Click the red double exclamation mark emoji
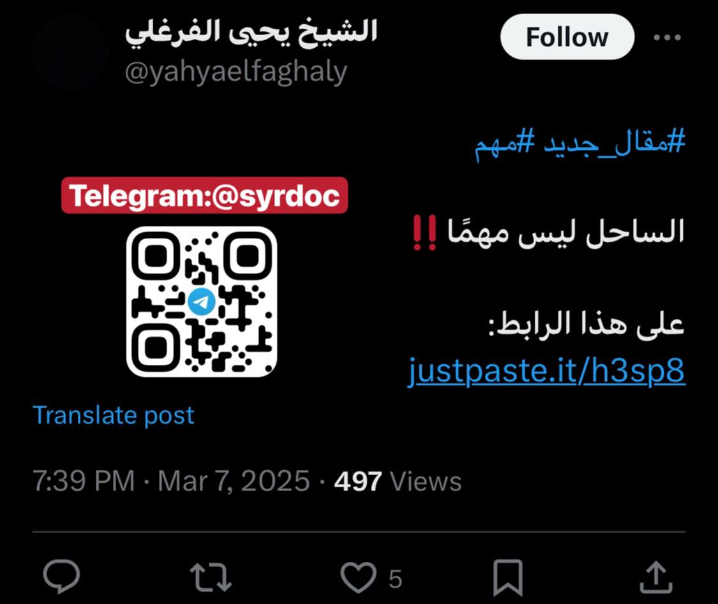This screenshot has width=718, height=604. [x=424, y=232]
